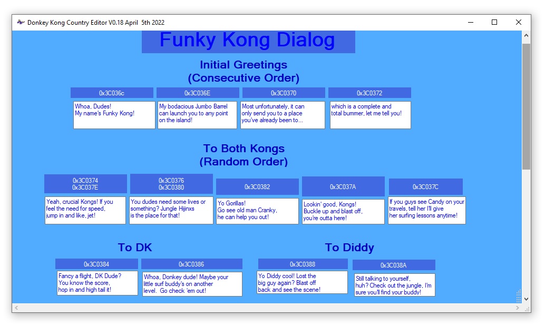Select the "Most unfortunately" dialog text box

tap(283, 115)
